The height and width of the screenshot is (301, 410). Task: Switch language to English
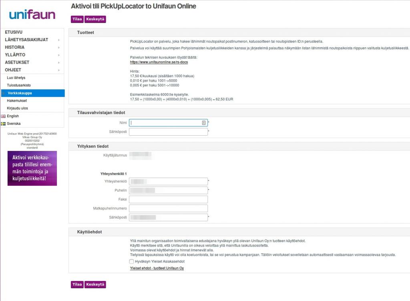click(13, 116)
